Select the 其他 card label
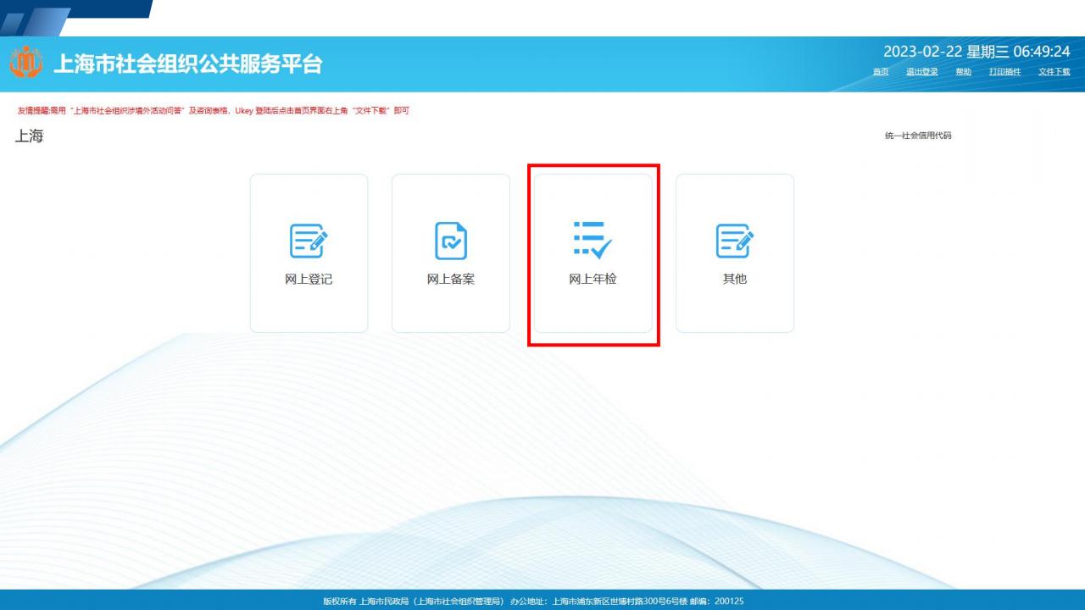Screen dimensions: 1085x610 734,280
